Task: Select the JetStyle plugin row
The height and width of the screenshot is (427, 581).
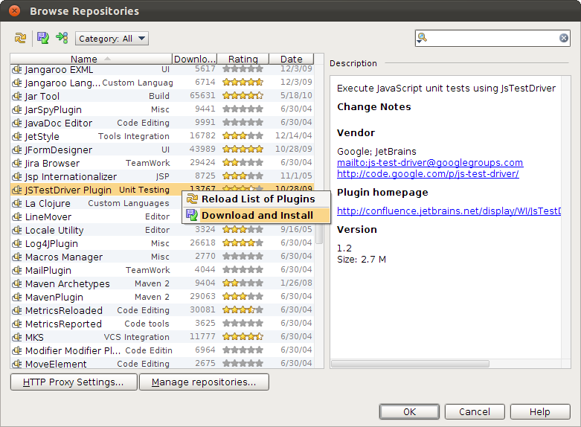Action: (x=162, y=136)
